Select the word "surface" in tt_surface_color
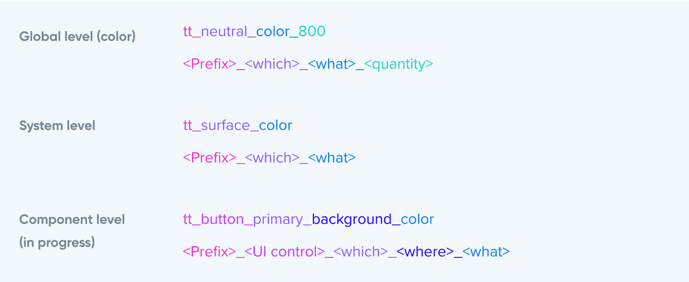Screen dimensions: 689x282 coord(225,125)
